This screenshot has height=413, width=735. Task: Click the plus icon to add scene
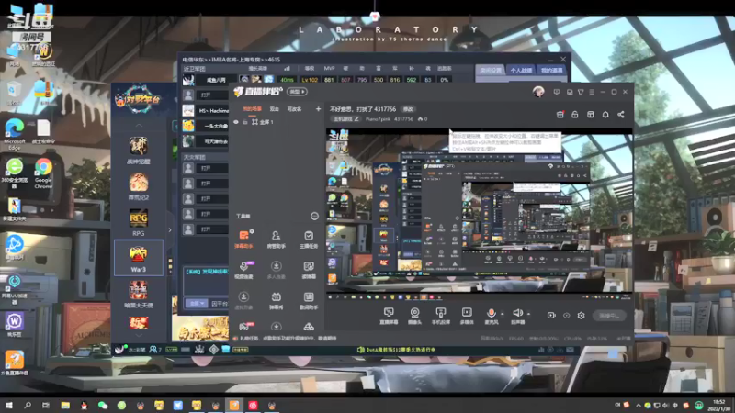coord(318,109)
